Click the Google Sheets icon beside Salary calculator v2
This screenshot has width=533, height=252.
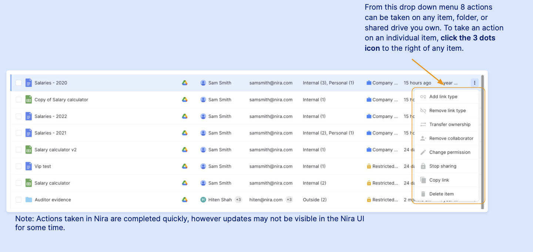(29, 150)
